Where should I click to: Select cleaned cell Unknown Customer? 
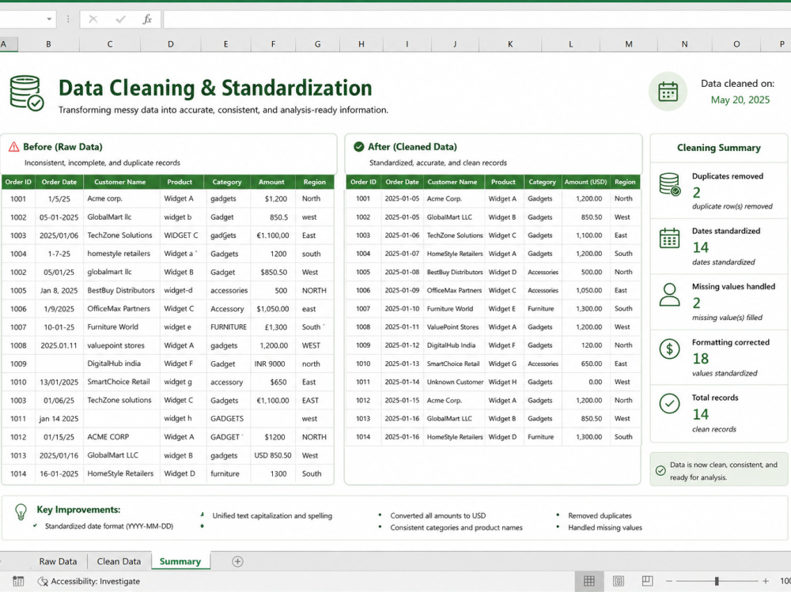(x=455, y=382)
